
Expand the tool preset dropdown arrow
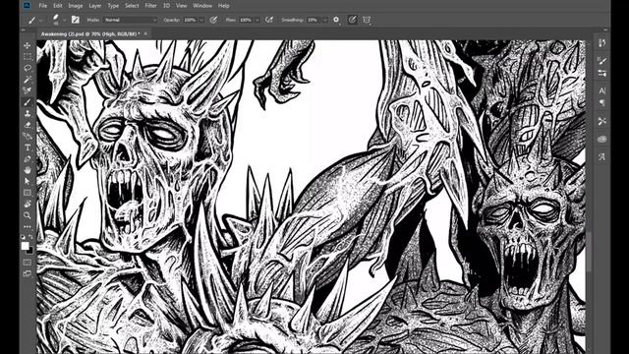[x=41, y=20]
